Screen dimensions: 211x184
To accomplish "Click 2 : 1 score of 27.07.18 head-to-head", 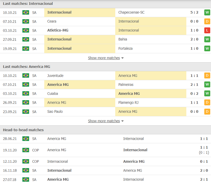I will 204,179.
